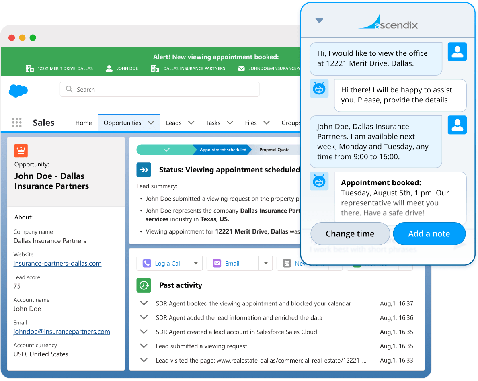Expand 'SDR Agent added the lead information' row
Image resolution: width=478 pixels, height=381 pixels.
[144, 317]
